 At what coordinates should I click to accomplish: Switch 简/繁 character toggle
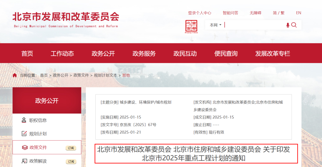coord(279,13)
